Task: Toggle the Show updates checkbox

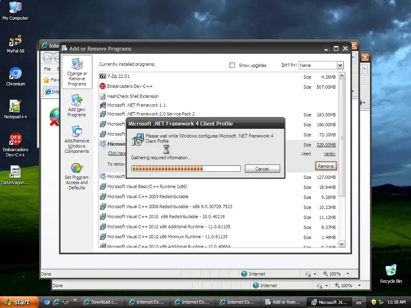Action: coord(232,65)
